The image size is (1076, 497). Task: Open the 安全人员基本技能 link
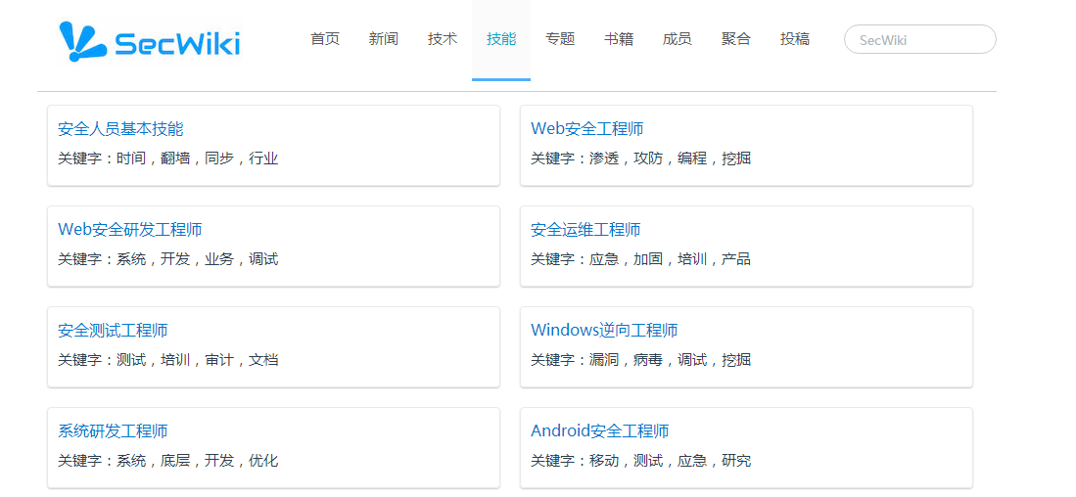point(120,129)
